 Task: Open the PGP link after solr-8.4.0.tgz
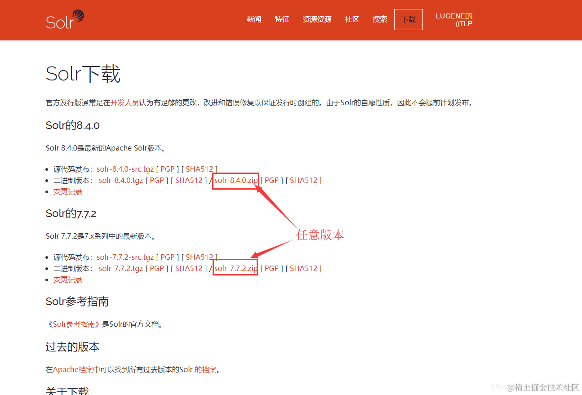pyautogui.click(x=156, y=180)
